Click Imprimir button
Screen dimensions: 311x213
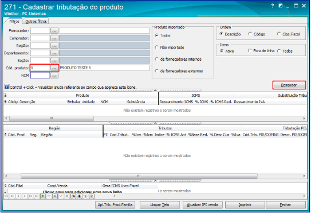tap(245, 204)
